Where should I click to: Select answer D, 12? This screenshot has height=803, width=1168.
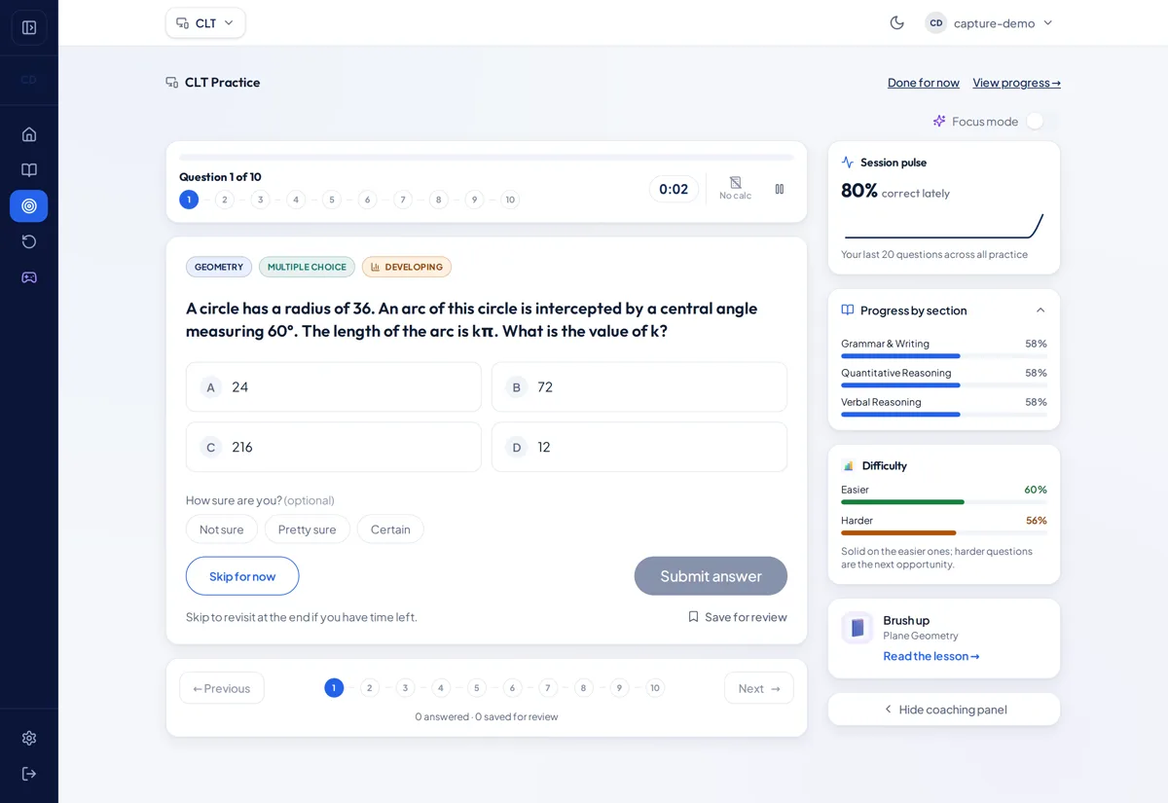(x=639, y=447)
